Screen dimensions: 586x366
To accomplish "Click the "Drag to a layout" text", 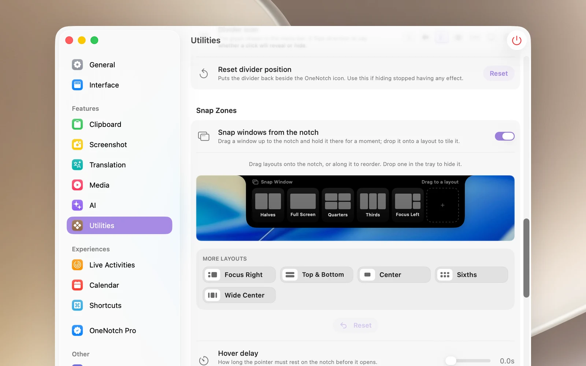I will click(x=440, y=182).
